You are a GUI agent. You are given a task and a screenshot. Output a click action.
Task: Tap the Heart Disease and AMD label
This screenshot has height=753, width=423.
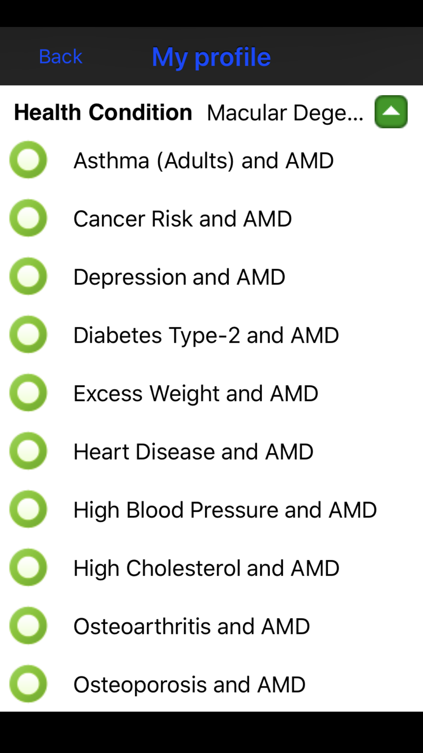[x=193, y=452]
